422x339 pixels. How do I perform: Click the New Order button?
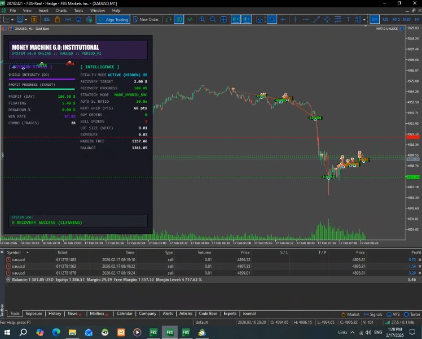click(146, 19)
